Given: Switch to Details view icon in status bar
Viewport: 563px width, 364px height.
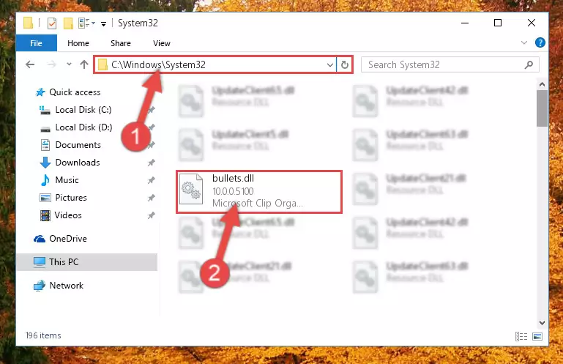Looking at the screenshot, I should (521, 337).
